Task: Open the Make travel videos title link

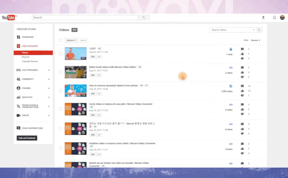Action: (x=113, y=67)
